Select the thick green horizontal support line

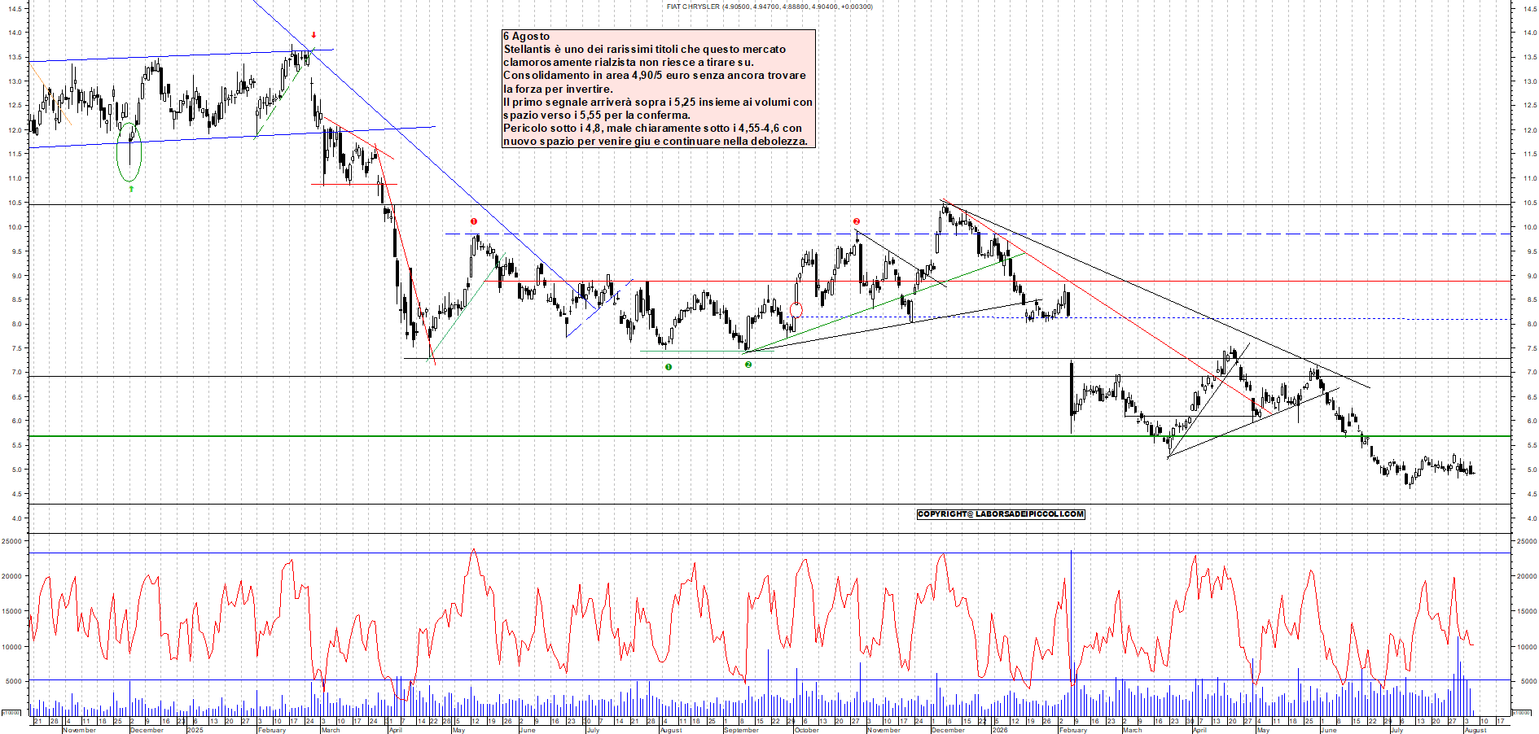[769, 436]
